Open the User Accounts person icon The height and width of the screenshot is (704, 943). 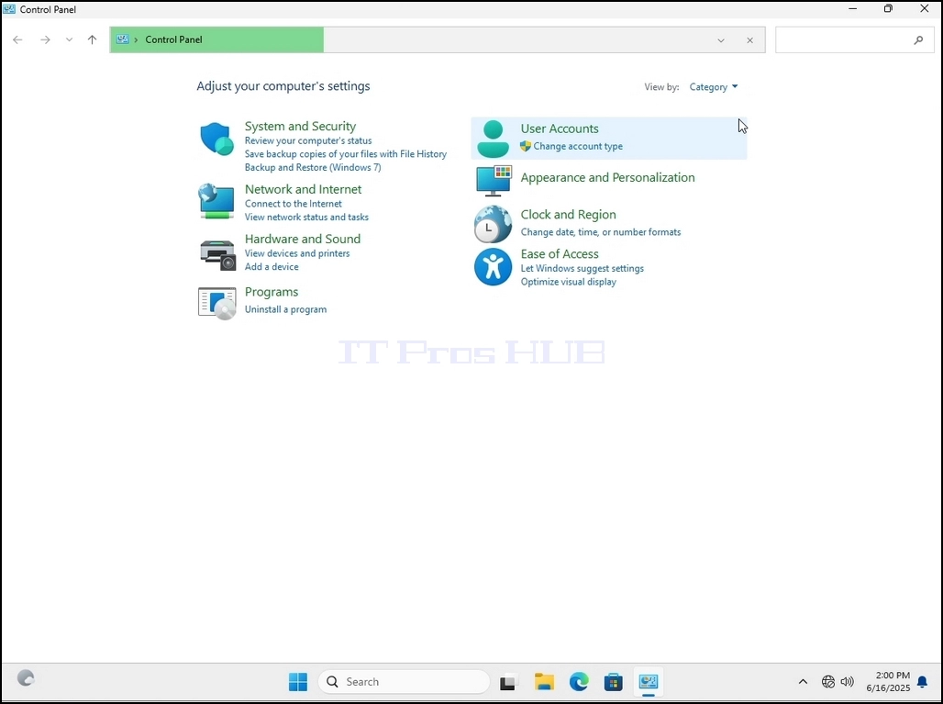[x=494, y=139]
